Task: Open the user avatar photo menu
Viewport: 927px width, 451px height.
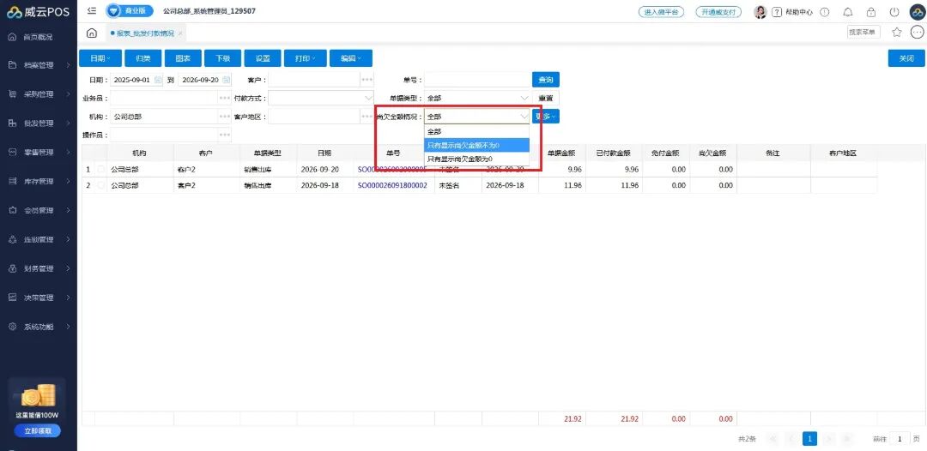Action: 760,12
